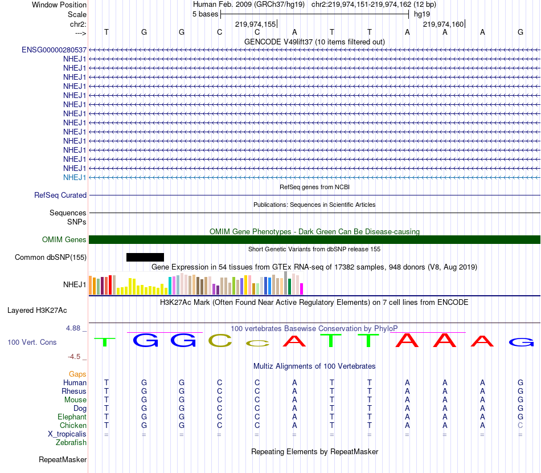Screen dimensions: 541x473
Task: Click the 'OMIM Gene Phenotypes' green title
Action: coord(314,232)
